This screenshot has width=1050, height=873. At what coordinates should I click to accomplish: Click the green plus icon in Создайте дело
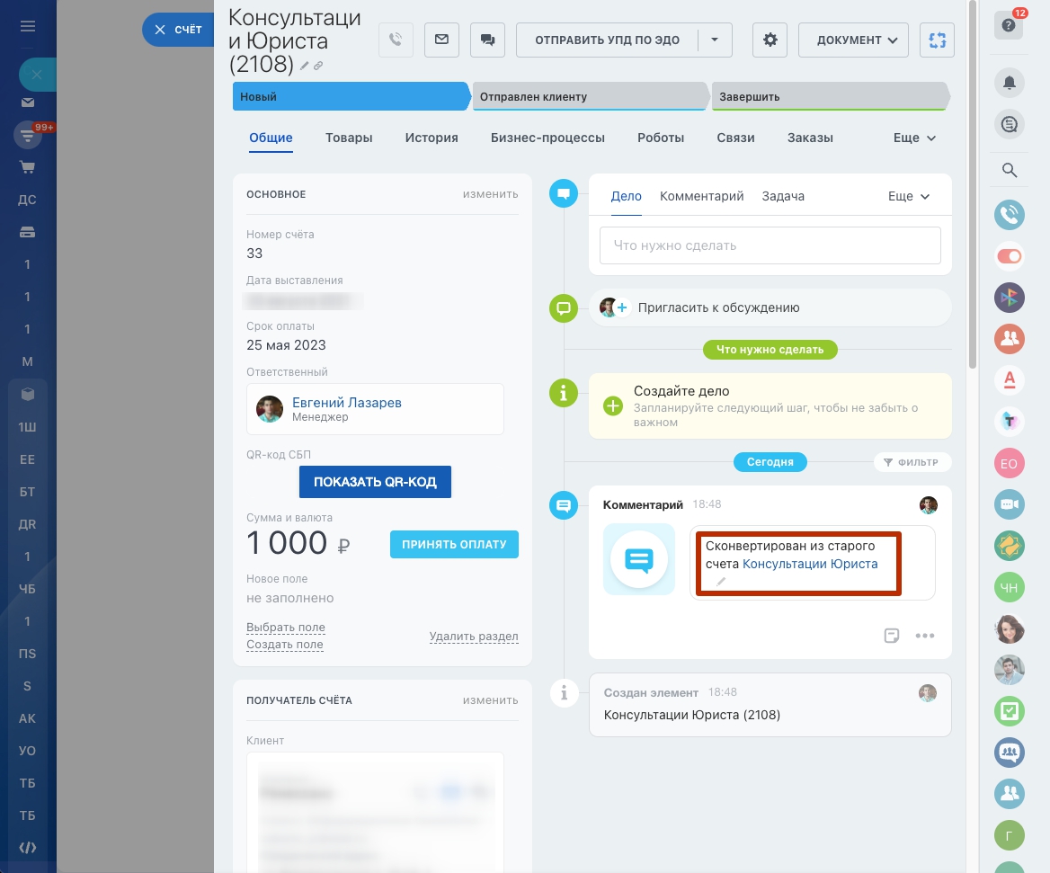(x=613, y=406)
